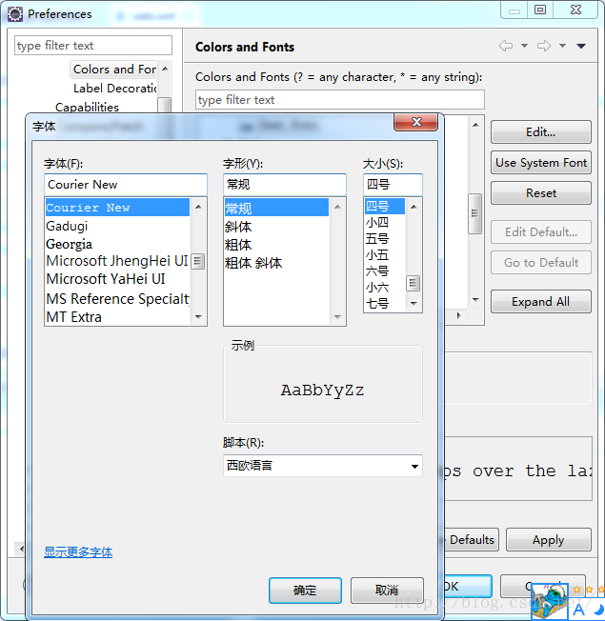Click the Use System Font button
The height and width of the screenshot is (621, 605).
[541, 162]
